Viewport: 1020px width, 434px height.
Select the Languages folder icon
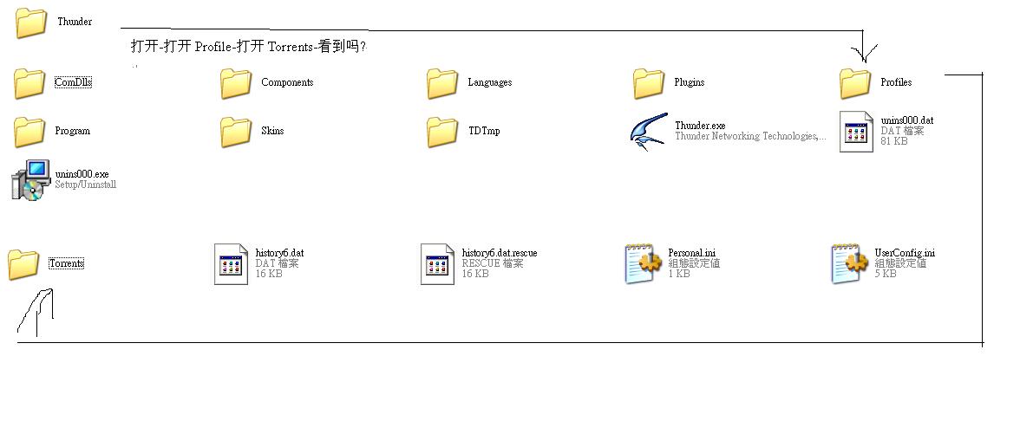click(442, 83)
